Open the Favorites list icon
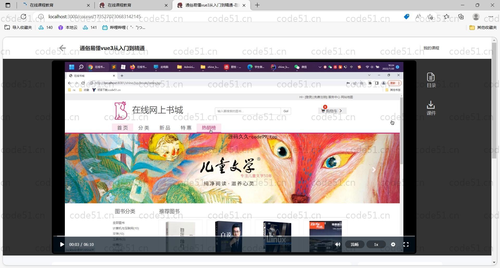Screen dimensions: 500x268 point(447,17)
